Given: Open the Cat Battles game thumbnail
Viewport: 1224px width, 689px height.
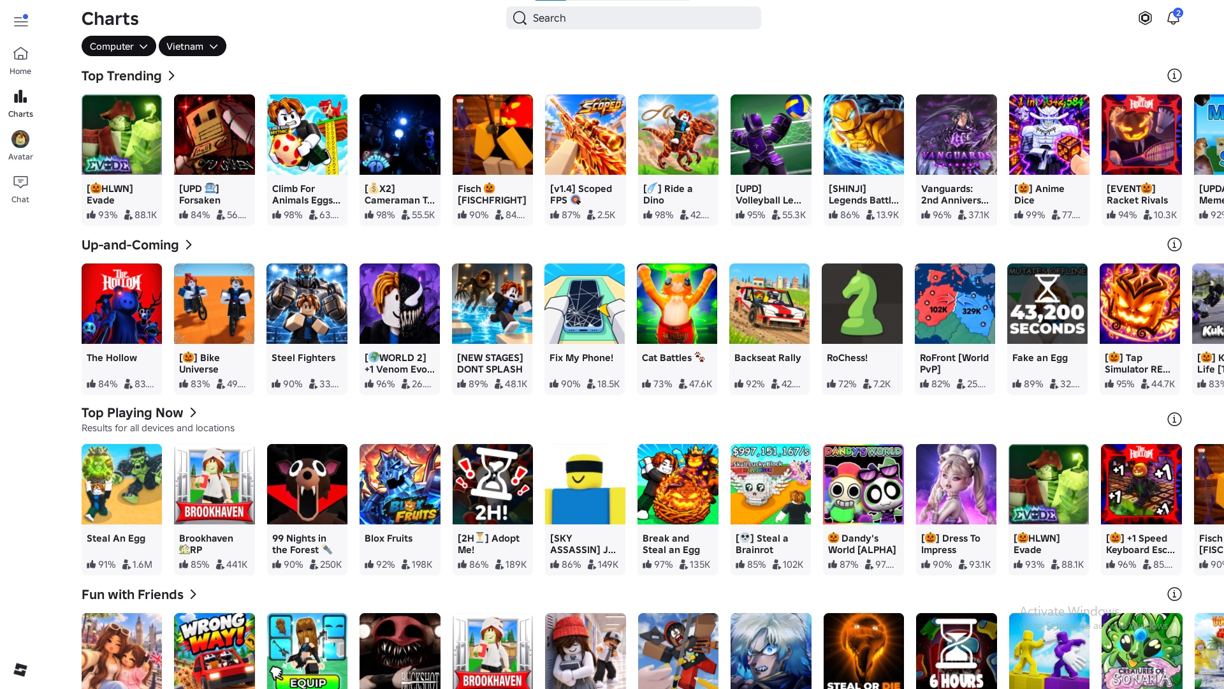Looking at the screenshot, I should tap(677, 304).
